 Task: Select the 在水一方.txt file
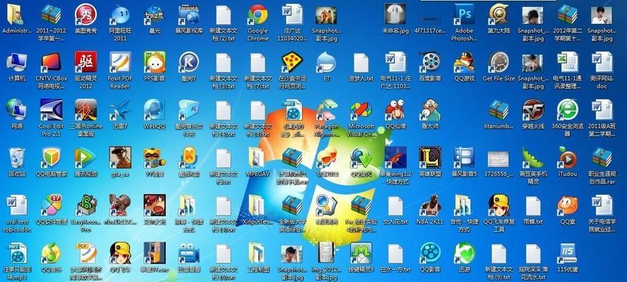coord(396,253)
